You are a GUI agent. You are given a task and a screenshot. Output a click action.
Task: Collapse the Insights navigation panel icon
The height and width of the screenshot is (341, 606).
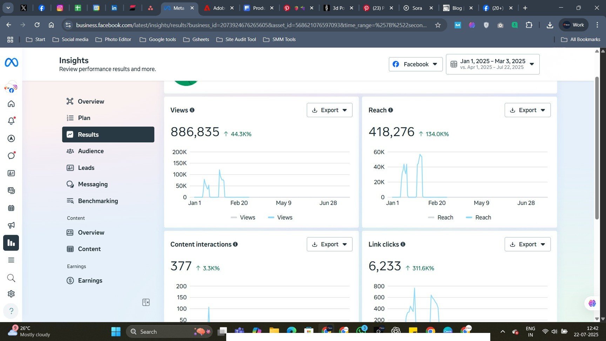pyautogui.click(x=146, y=302)
